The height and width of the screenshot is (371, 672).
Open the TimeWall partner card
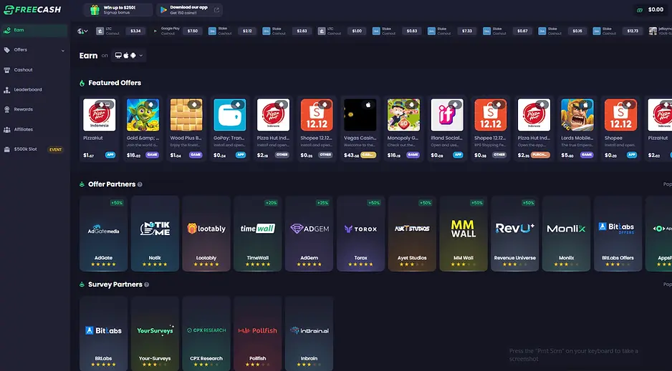(258, 233)
